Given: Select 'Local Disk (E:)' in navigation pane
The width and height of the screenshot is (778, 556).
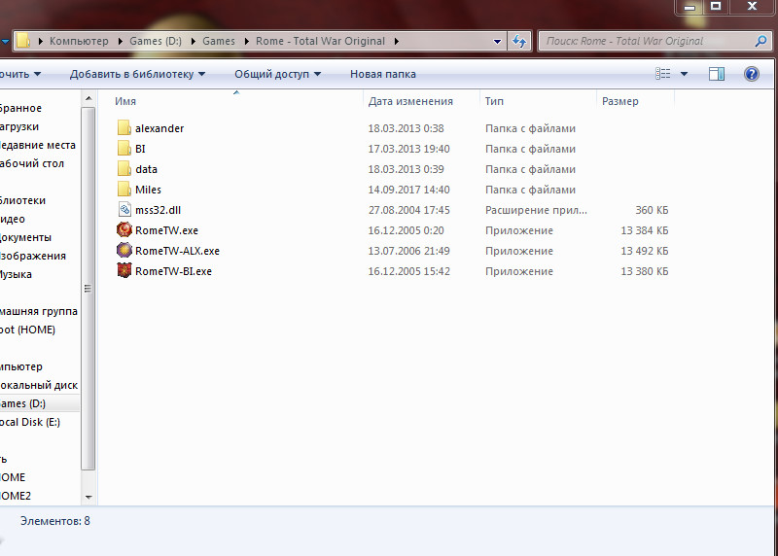Looking at the screenshot, I should [29, 422].
